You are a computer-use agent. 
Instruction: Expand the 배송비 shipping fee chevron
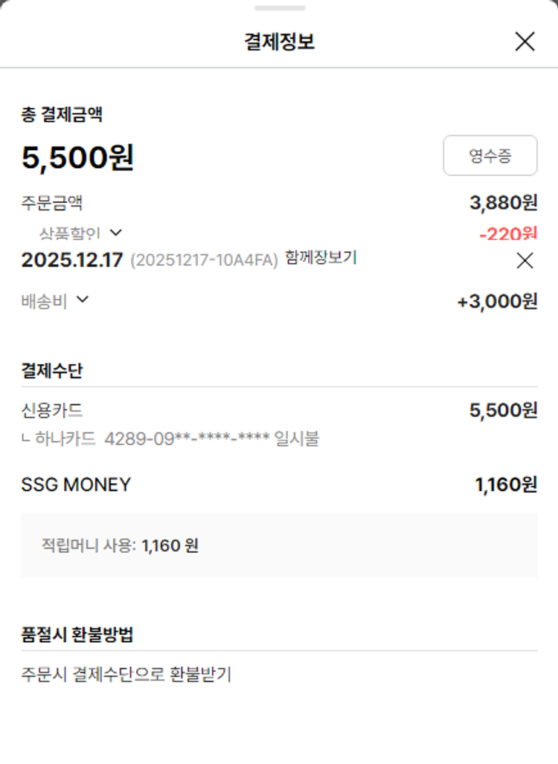[x=83, y=300]
